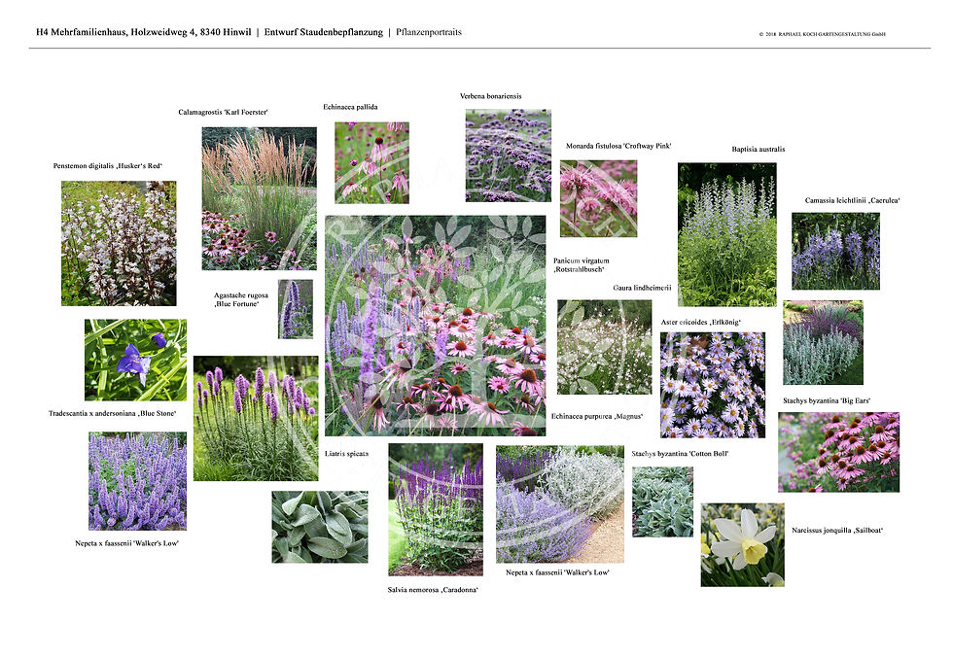Open the white Narcissus 'Sailboat' flower photo
The image size is (953, 657).
(x=743, y=544)
